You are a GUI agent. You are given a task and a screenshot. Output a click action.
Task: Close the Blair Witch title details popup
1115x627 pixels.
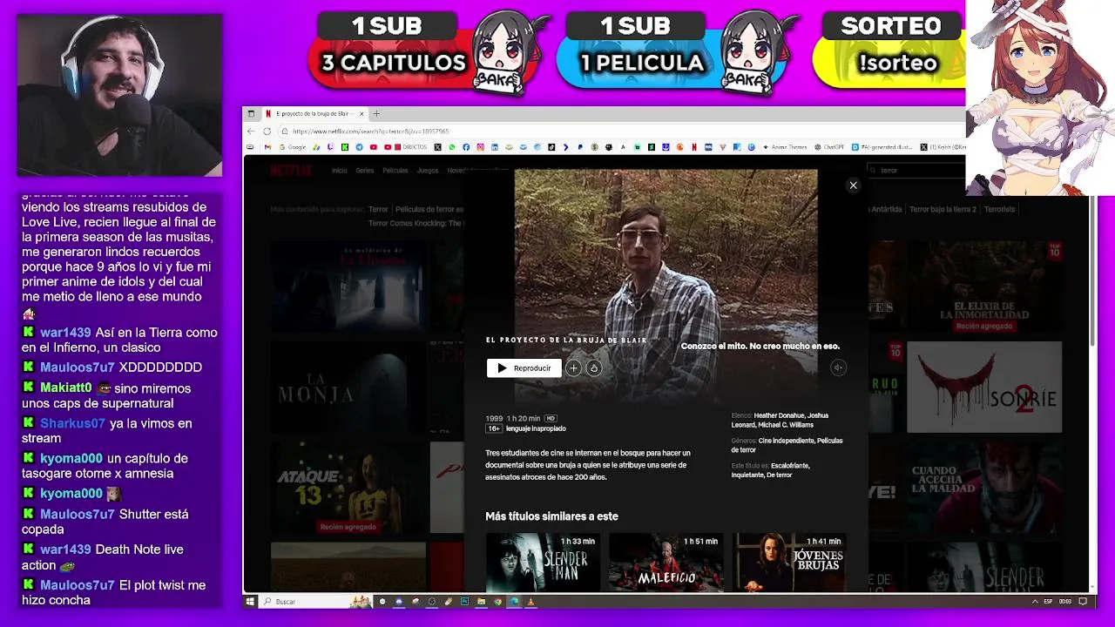pos(853,185)
